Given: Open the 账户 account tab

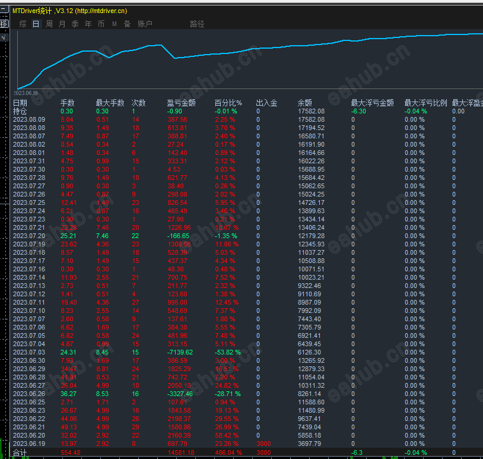Looking at the screenshot, I should click(145, 24).
